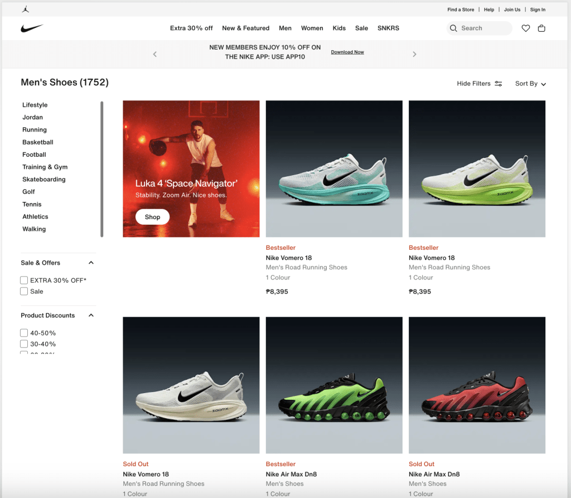Viewport: 571px width, 498px height.
Task: Click the Hide Filters button
Action: pyautogui.click(x=479, y=84)
